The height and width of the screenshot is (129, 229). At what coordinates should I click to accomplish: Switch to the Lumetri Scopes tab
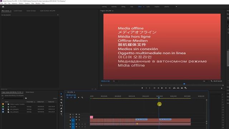click(x=18, y=11)
